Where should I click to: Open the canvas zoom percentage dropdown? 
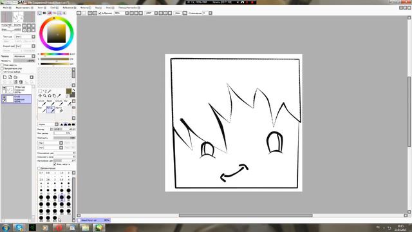[122, 13]
